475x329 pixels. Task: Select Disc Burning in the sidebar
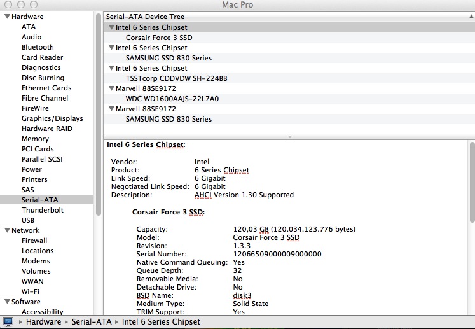[43, 78]
